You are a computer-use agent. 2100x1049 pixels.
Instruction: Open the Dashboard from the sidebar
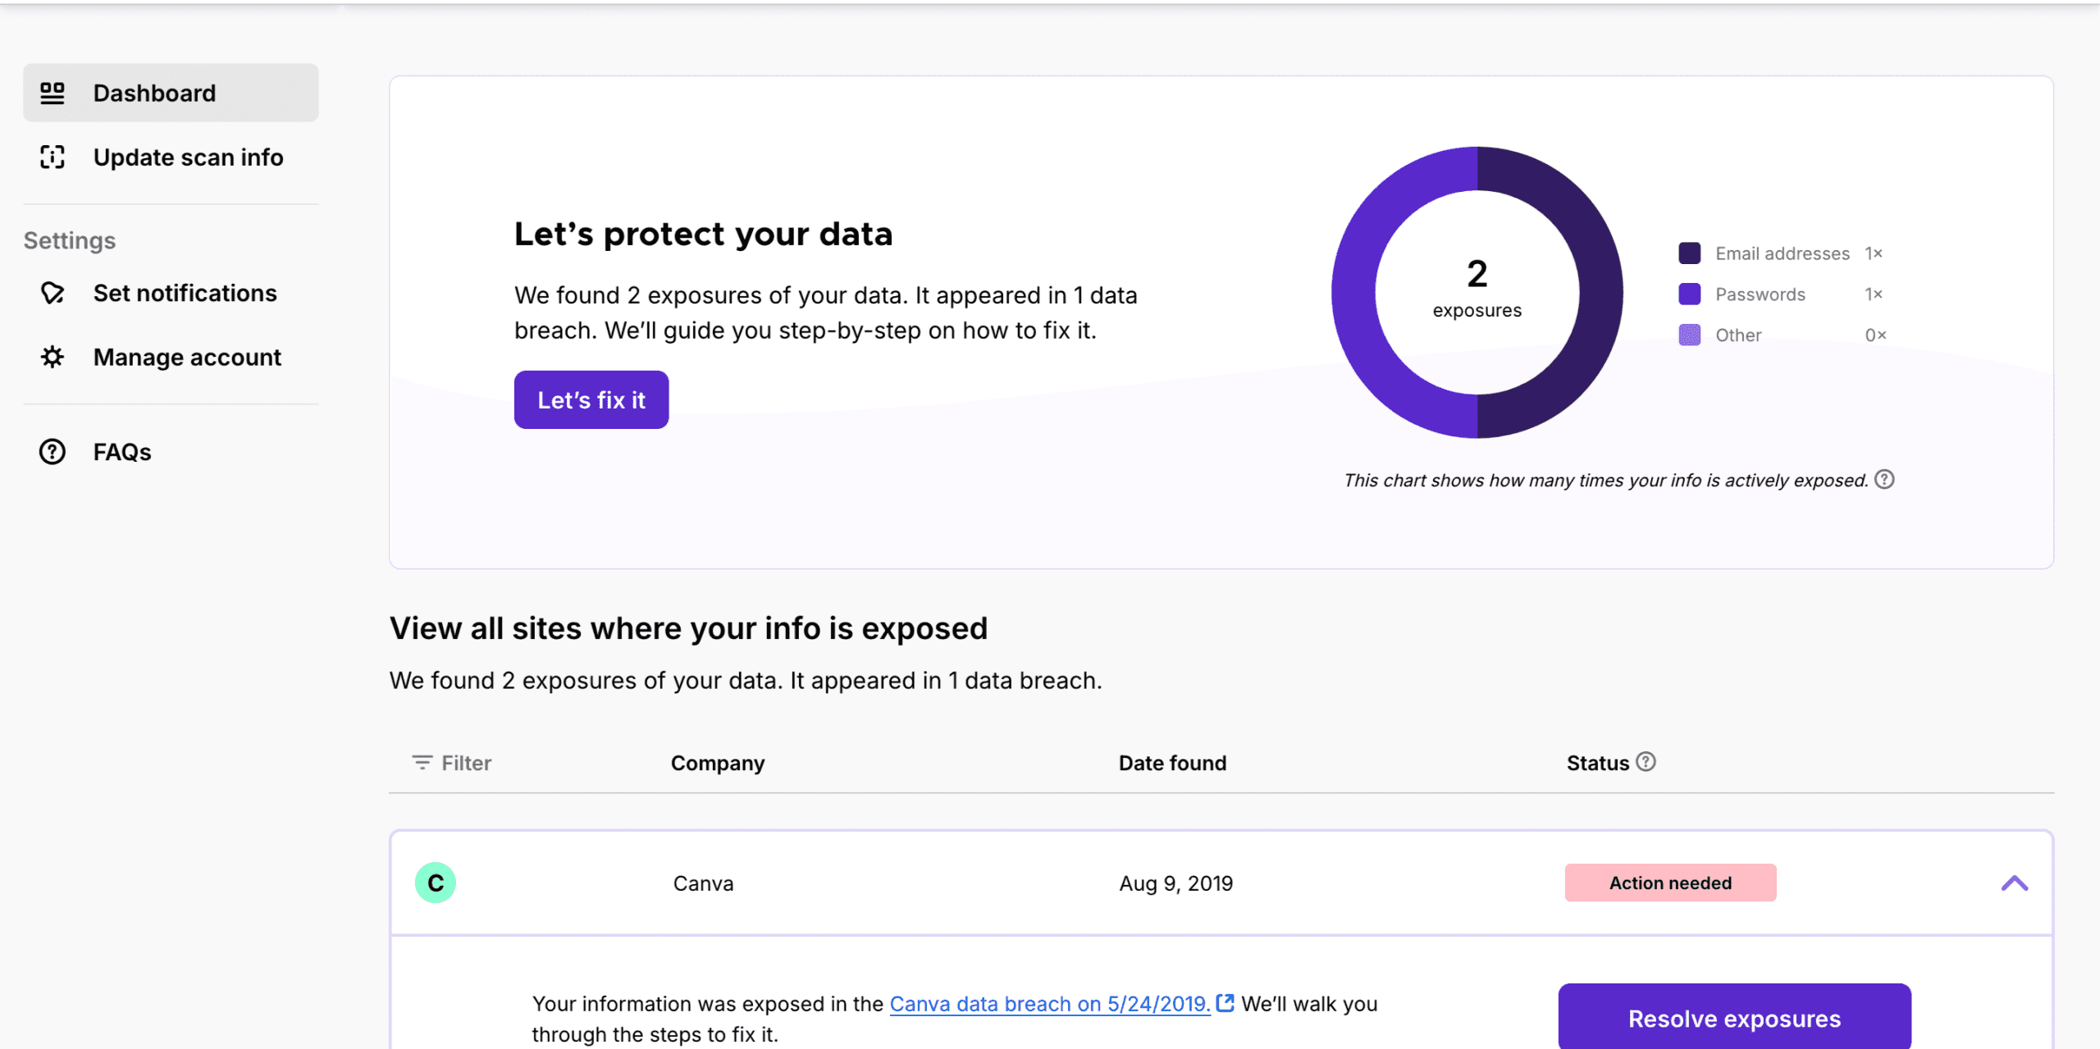[x=154, y=92]
